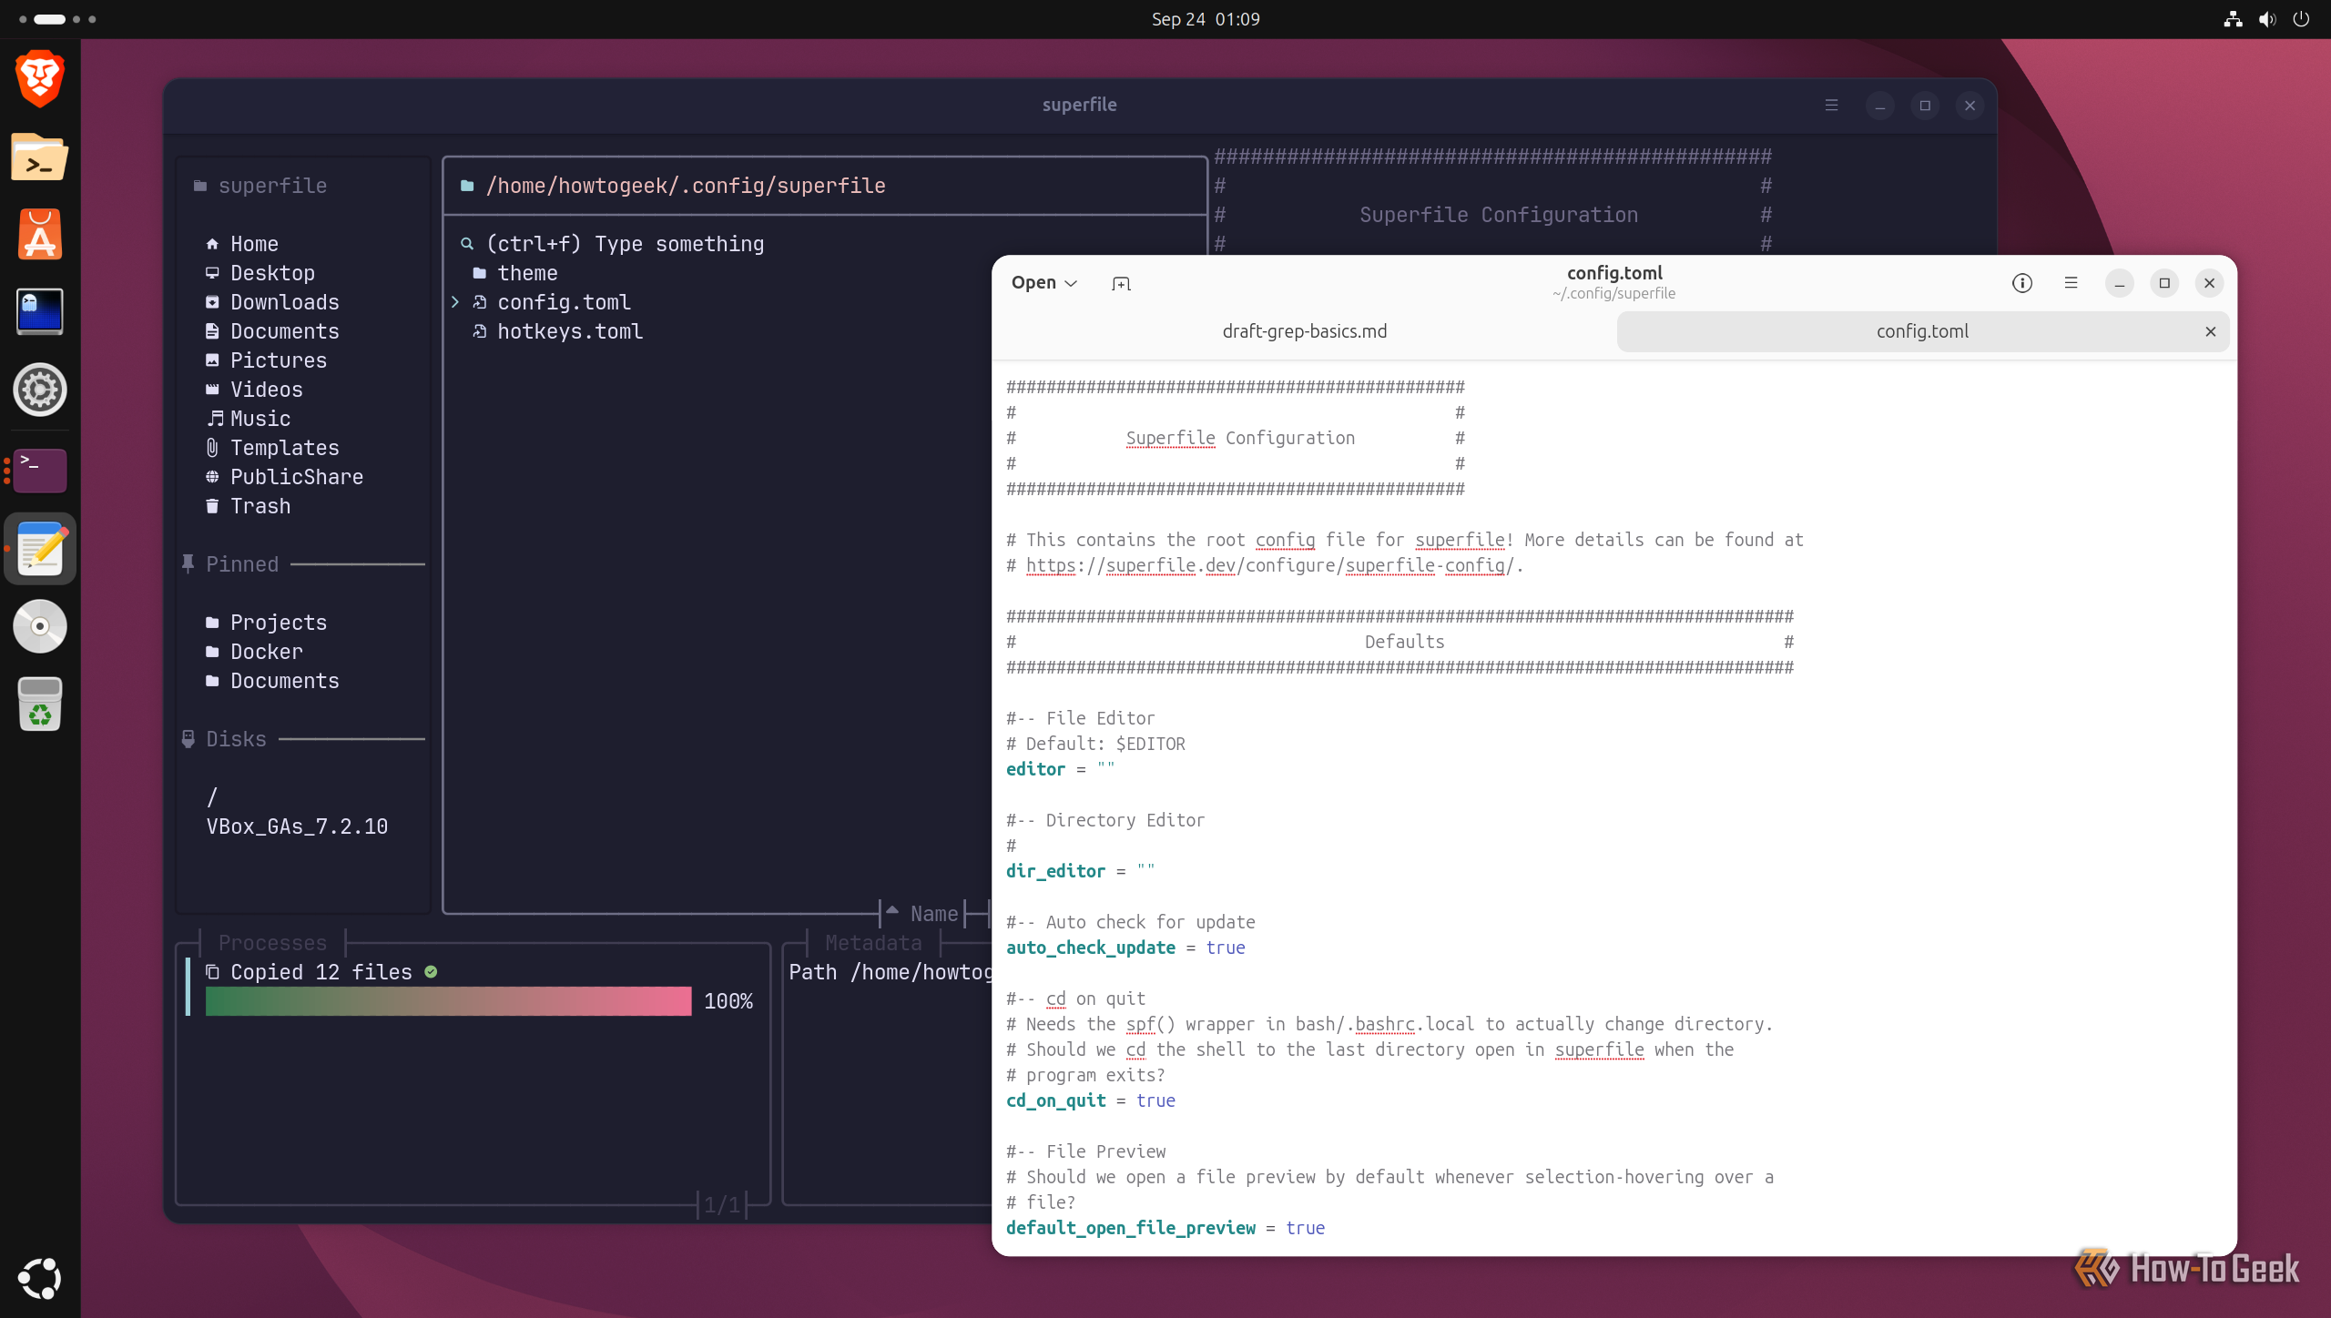The width and height of the screenshot is (2331, 1318).
Task: Select Videos in superfile sidebar
Action: (x=254, y=390)
